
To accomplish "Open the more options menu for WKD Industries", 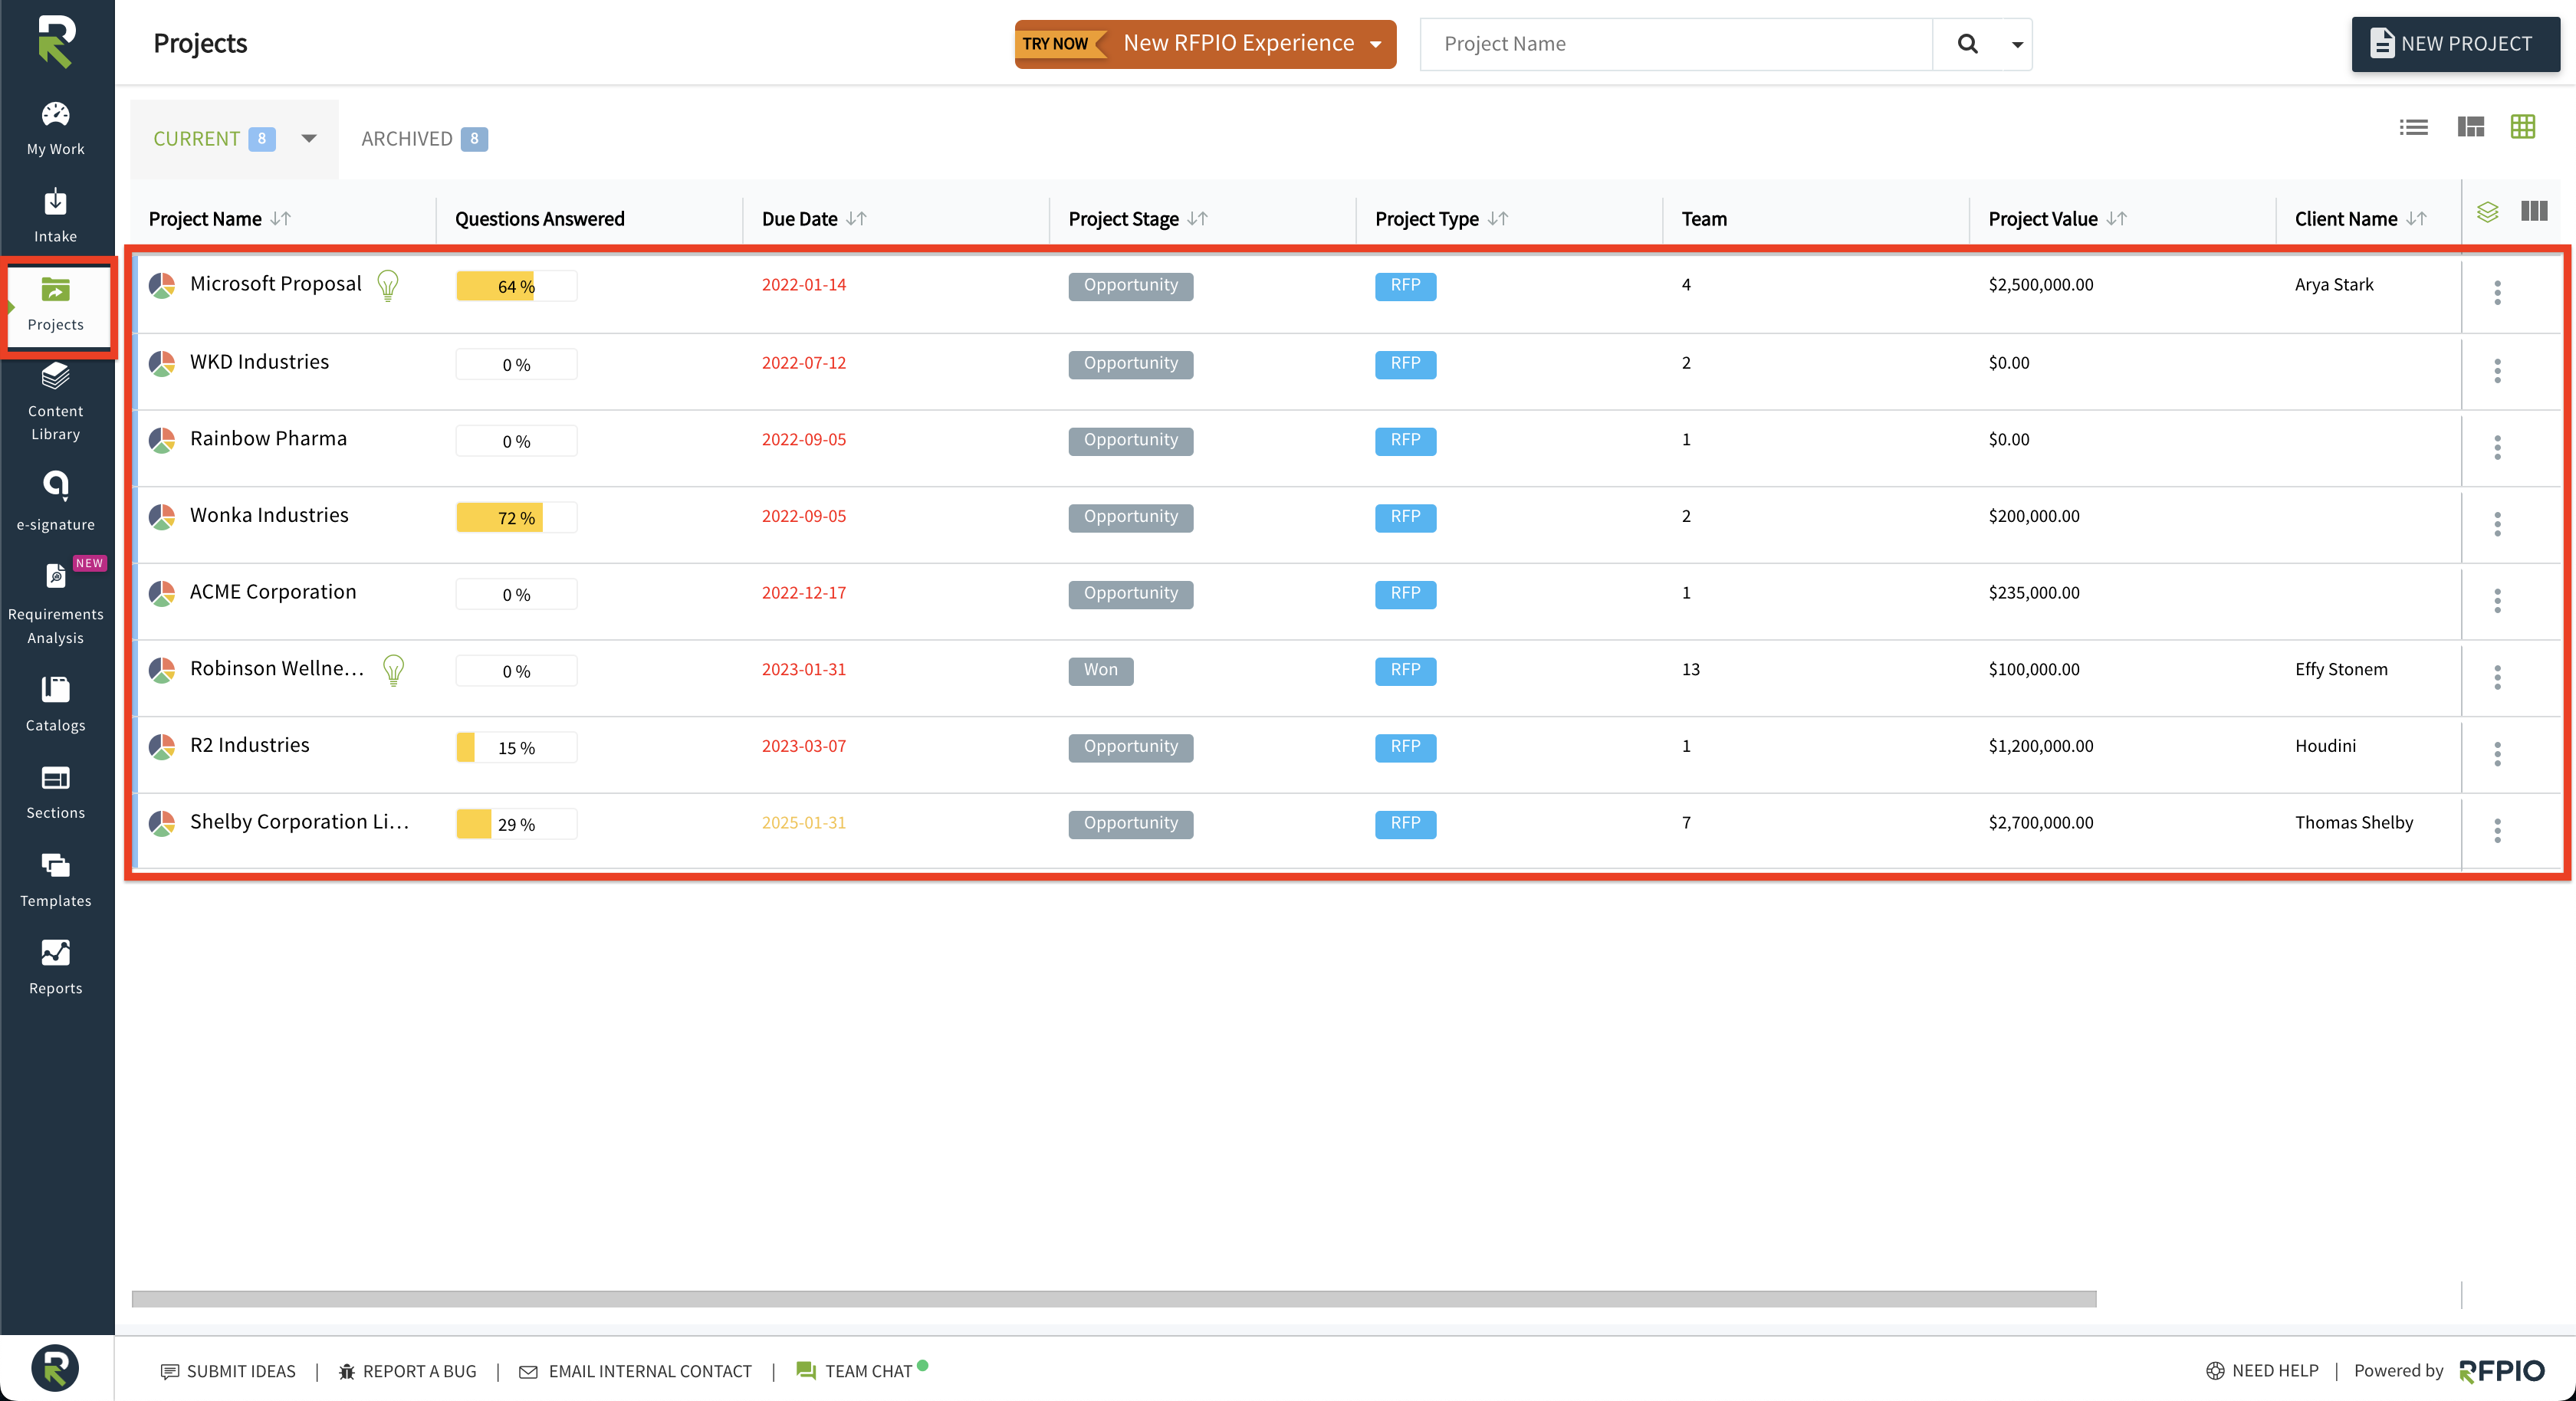I will coord(2497,371).
